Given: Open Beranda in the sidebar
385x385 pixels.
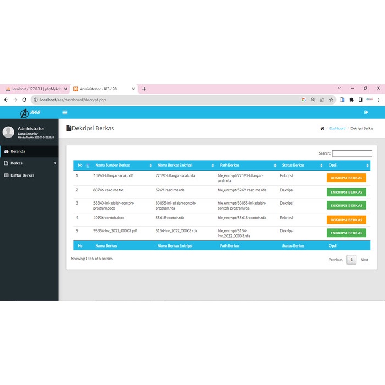Looking at the screenshot, I should [29, 151].
